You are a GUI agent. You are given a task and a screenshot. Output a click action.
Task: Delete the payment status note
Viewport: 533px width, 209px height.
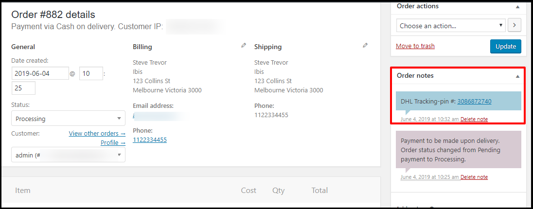(474, 177)
